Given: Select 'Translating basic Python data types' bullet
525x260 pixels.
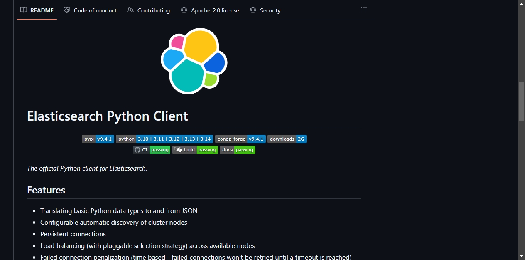Looking at the screenshot, I should pos(119,211).
